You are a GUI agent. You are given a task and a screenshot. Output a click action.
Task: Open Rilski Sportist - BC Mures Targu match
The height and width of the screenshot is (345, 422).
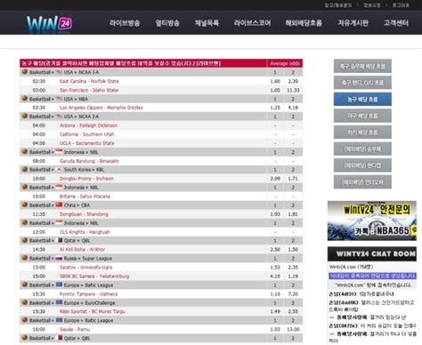[93, 311]
